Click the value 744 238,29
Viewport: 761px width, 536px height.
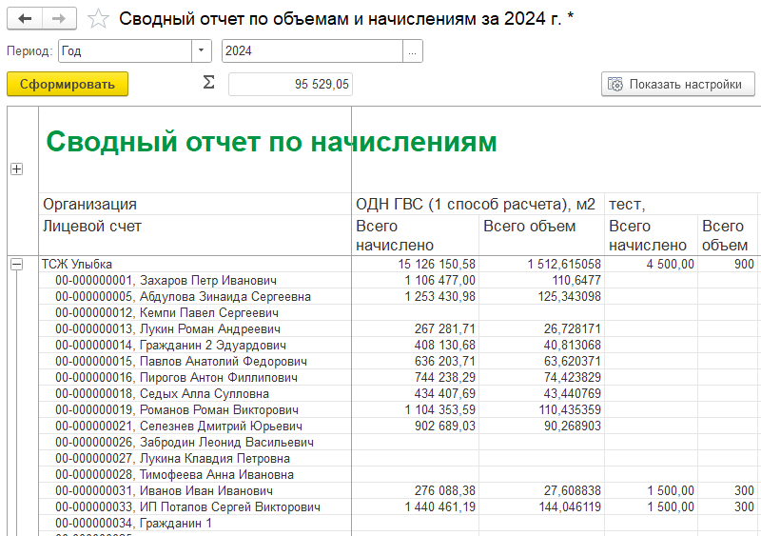[415, 377]
